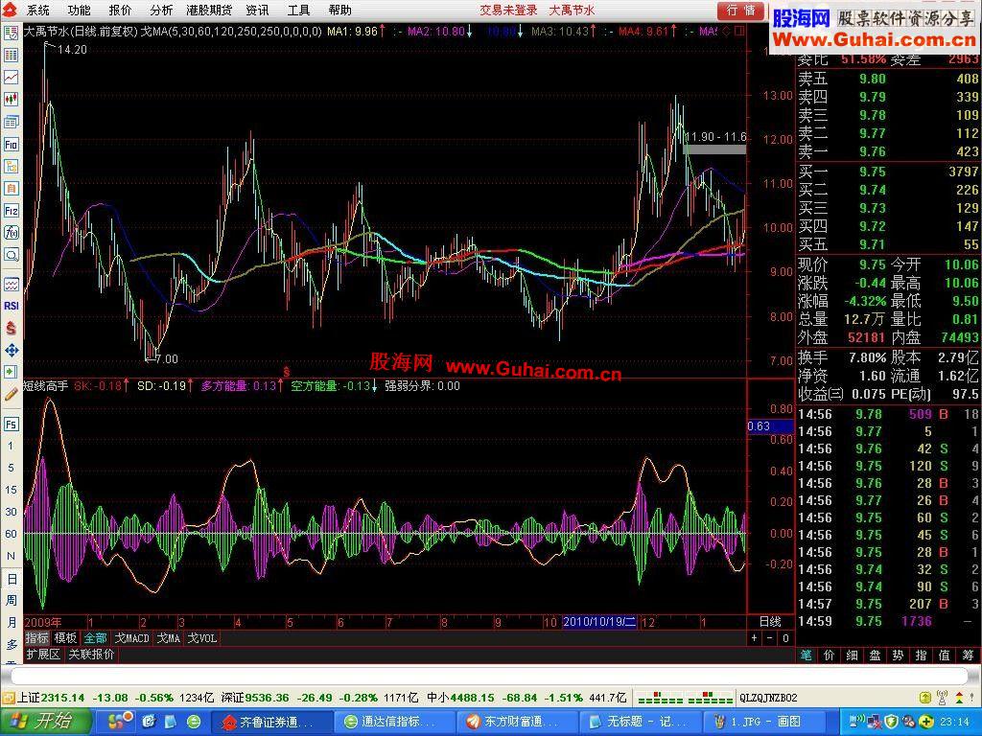Image resolution: width=982 pixels, height=736 pixels.
Task: Click the F5 chart switch icon
Action: click(11, 425)
